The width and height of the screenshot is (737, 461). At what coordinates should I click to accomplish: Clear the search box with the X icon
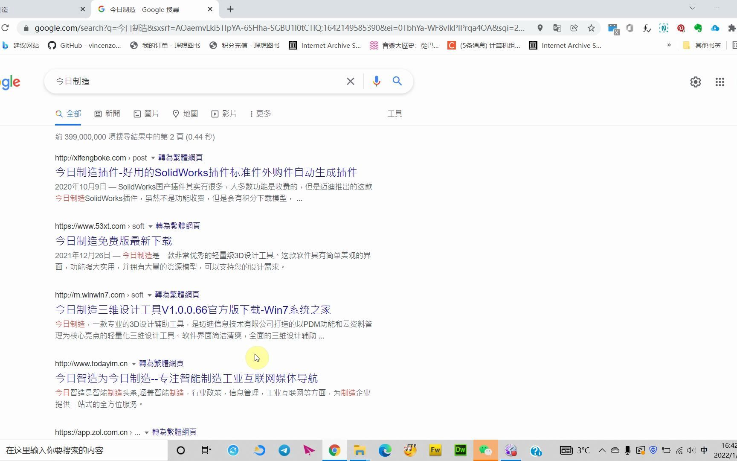pyautogui.click(x=350, y=81)
